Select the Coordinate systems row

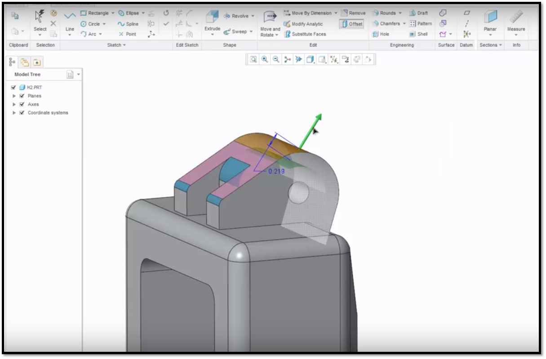pyautogui.click(x=48, y=113)
